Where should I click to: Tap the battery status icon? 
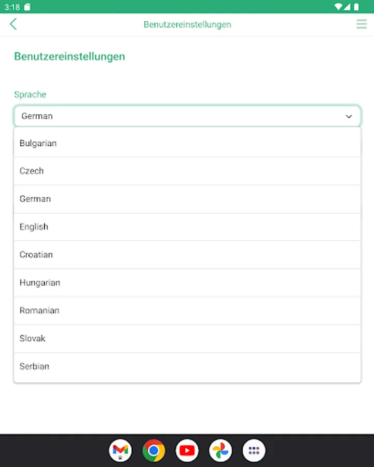(x=356, y=7)
